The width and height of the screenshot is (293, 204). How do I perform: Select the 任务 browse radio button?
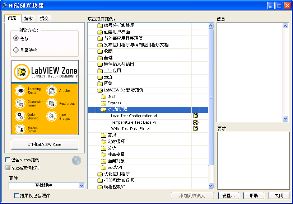tap(16, 38)
